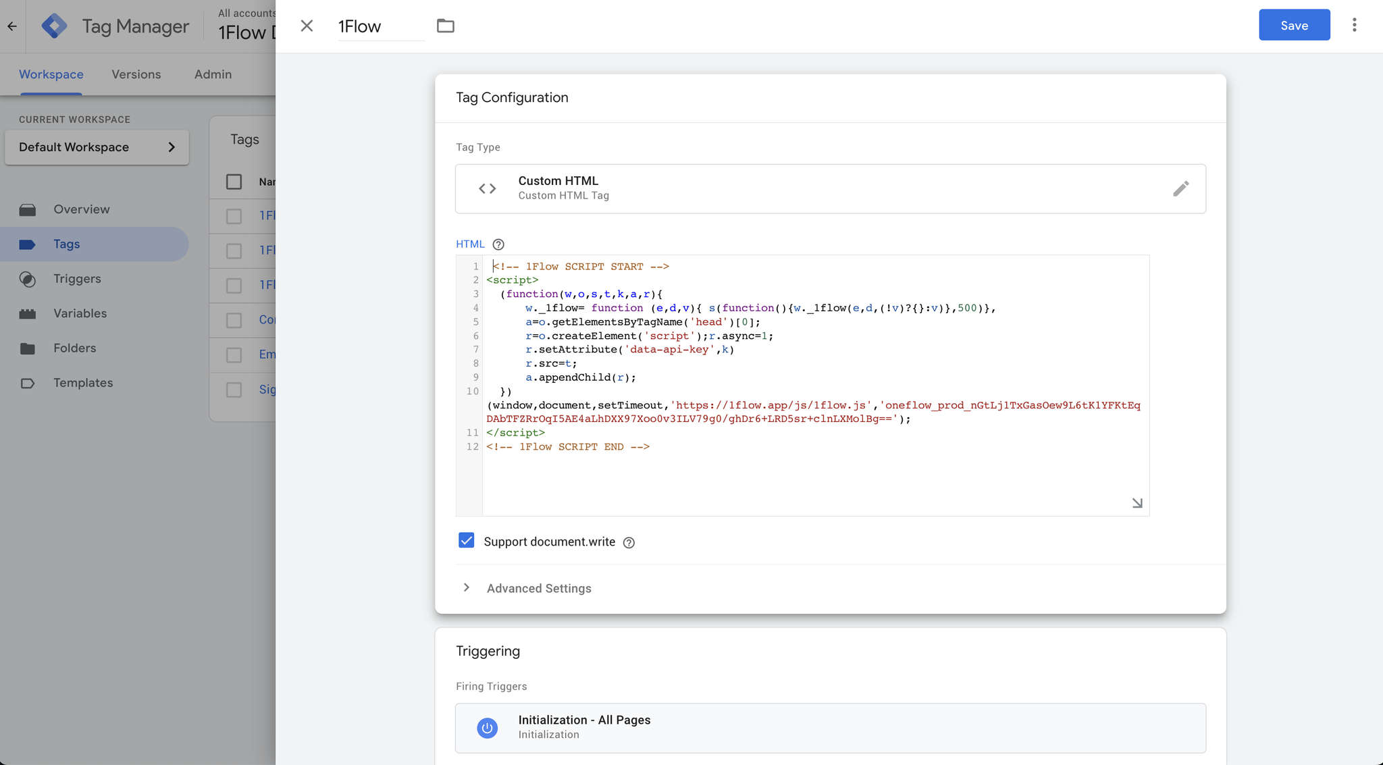Save the 1Flow tag

[1294, 25]
